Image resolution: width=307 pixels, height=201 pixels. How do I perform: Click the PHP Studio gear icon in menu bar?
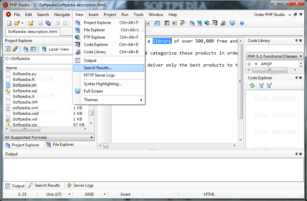(8, 15)
